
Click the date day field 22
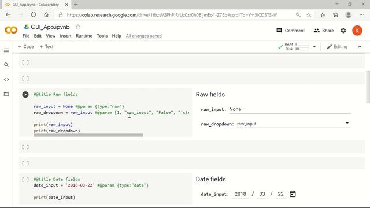click(280, 194)
